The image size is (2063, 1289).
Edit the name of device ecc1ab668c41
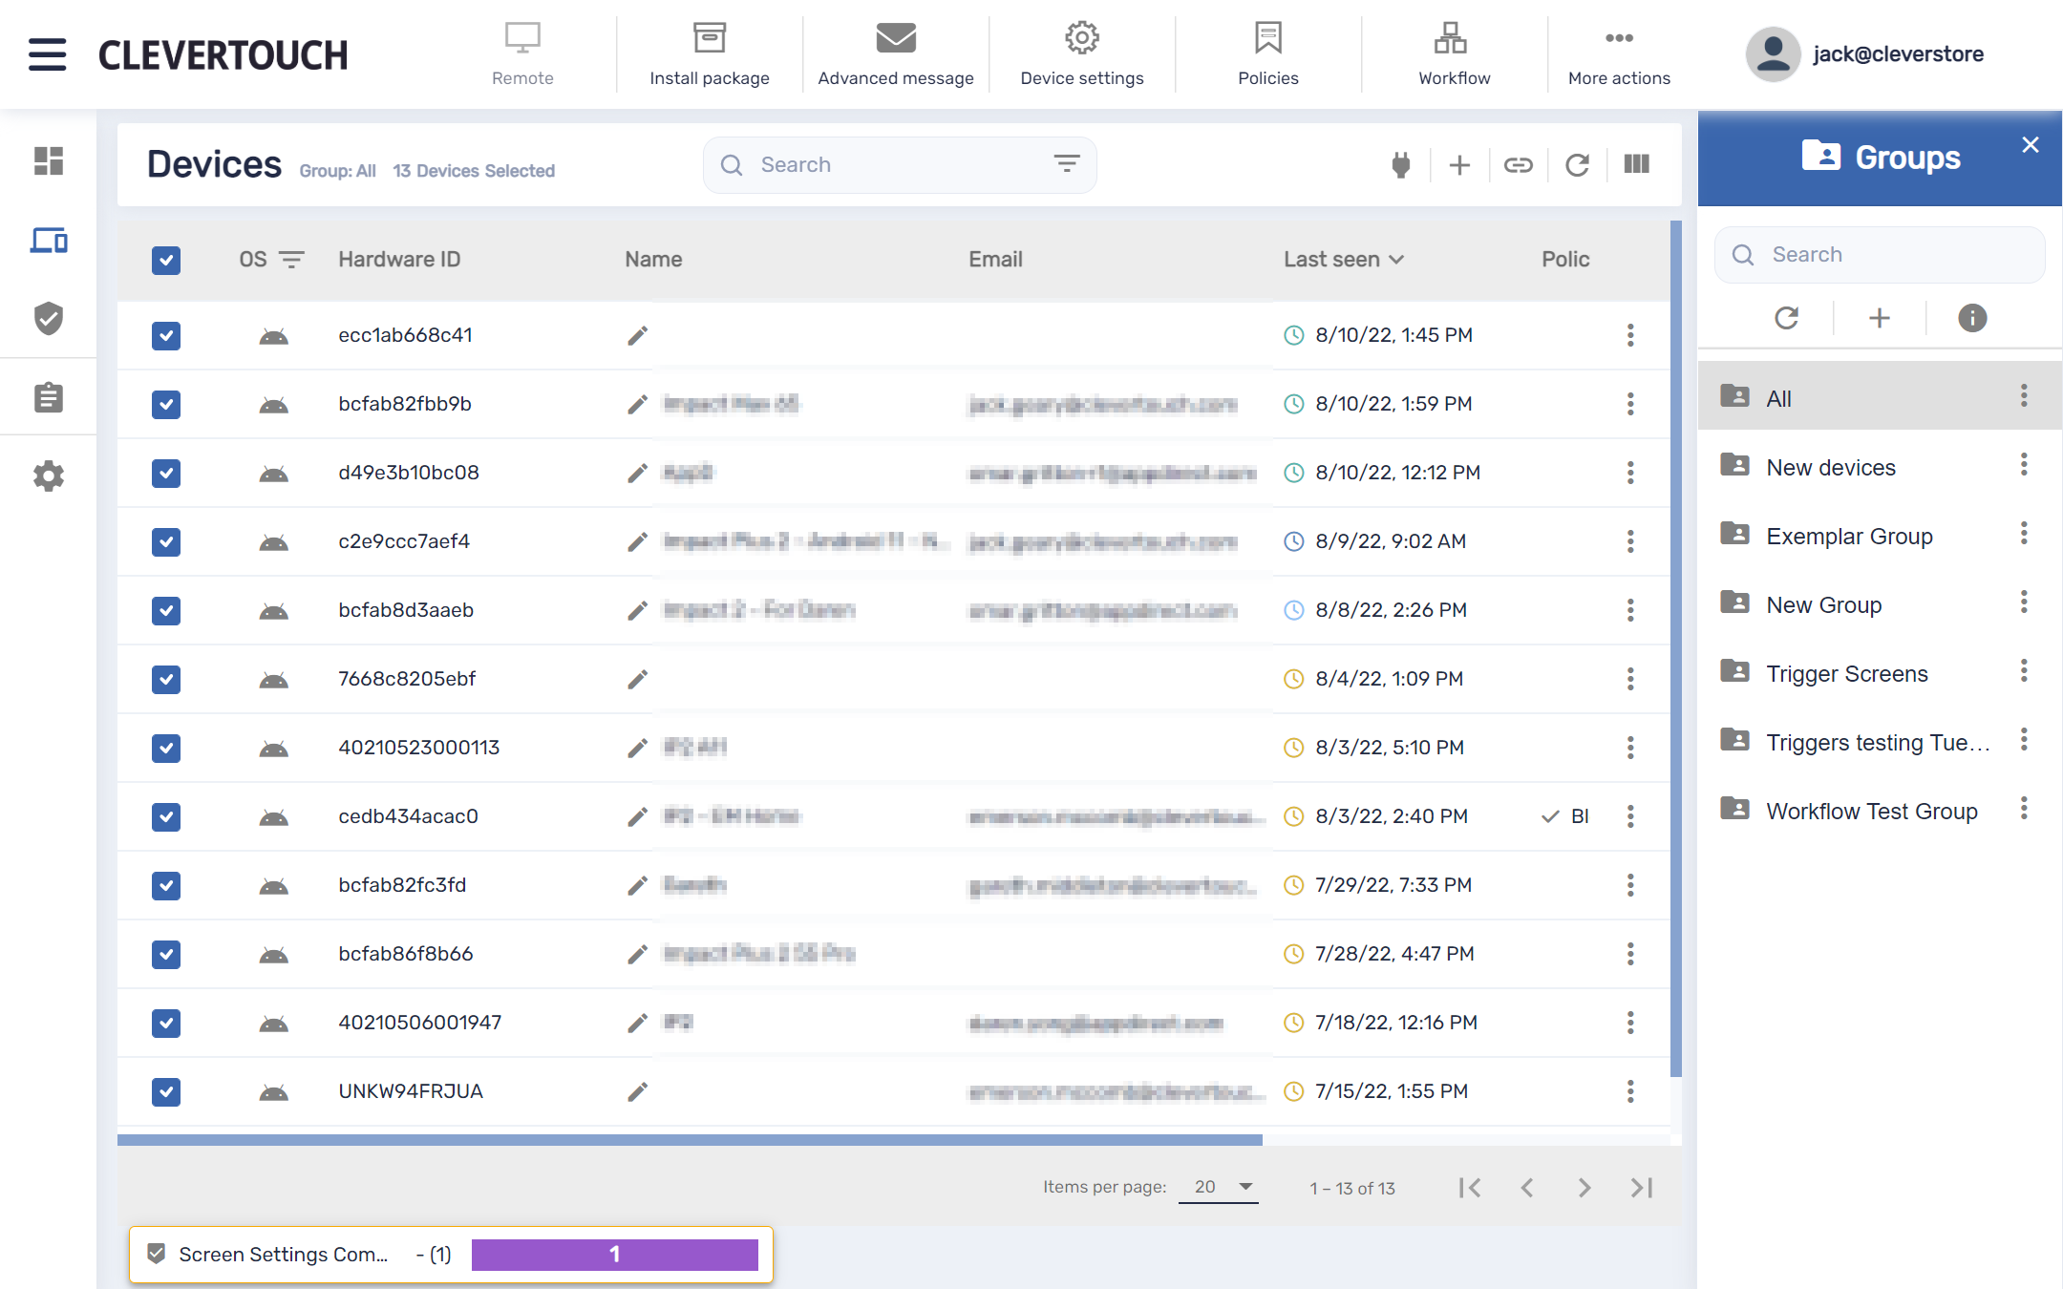[x=637, y=336]
